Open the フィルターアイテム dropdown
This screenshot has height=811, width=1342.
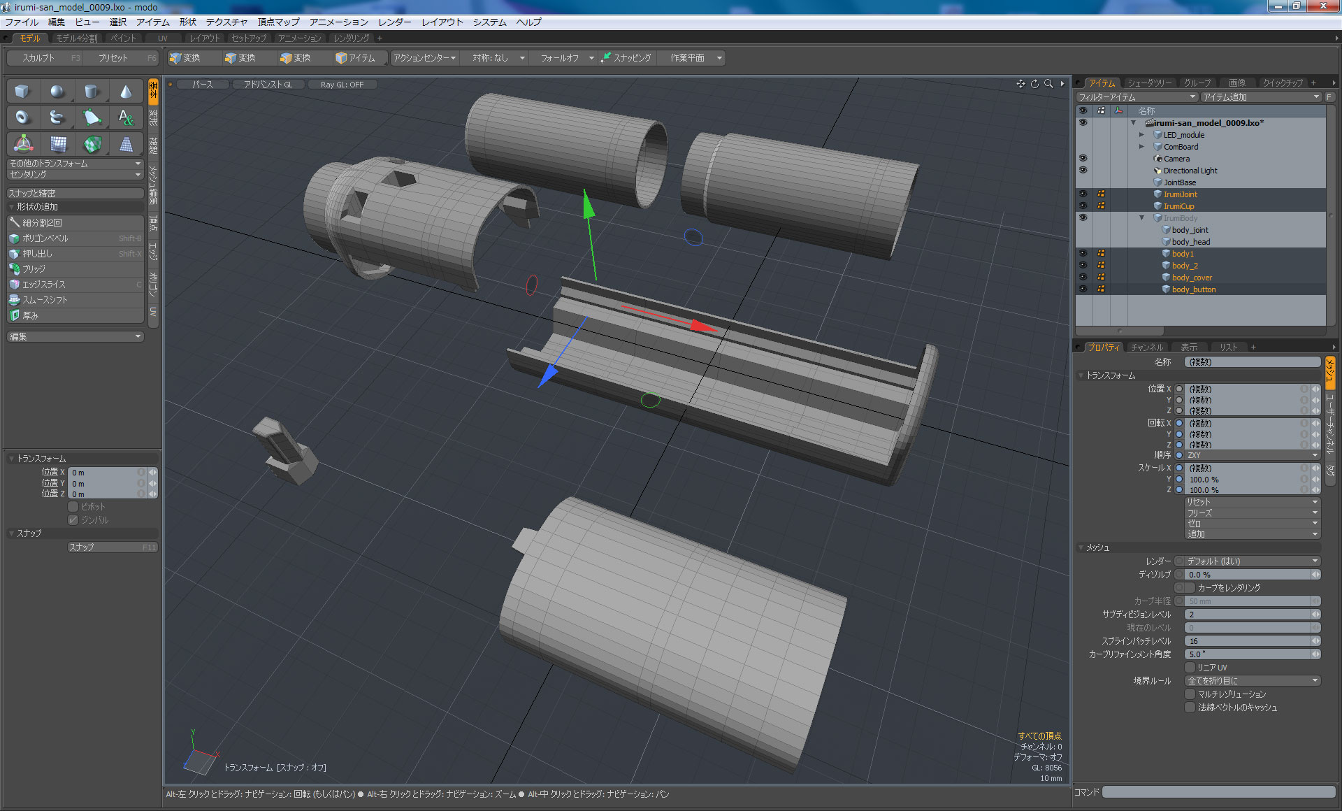[x=1137, y=97]
